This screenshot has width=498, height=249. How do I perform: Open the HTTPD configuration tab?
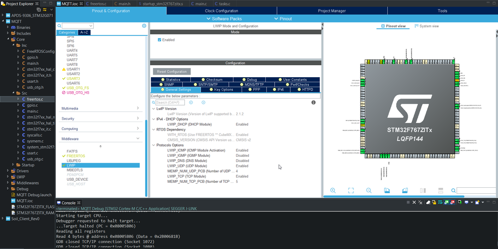coord(304,90)
